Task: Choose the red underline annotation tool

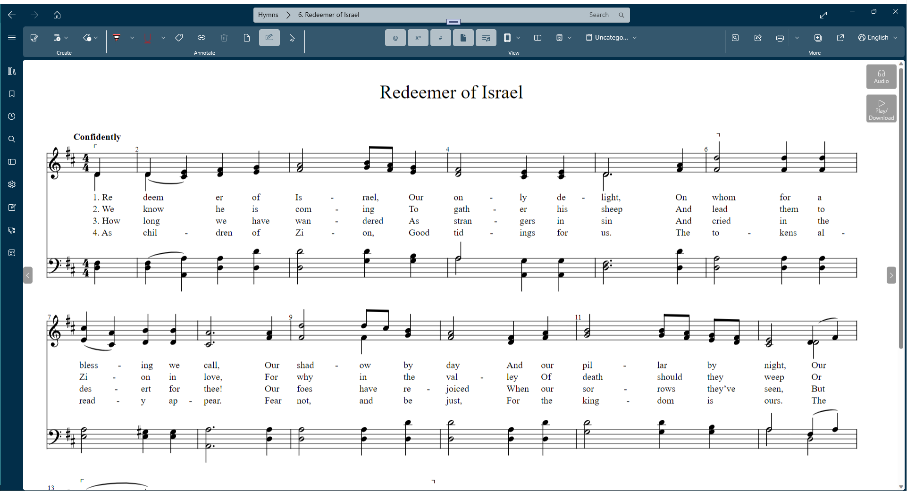Action: click(x=147, y=38)
